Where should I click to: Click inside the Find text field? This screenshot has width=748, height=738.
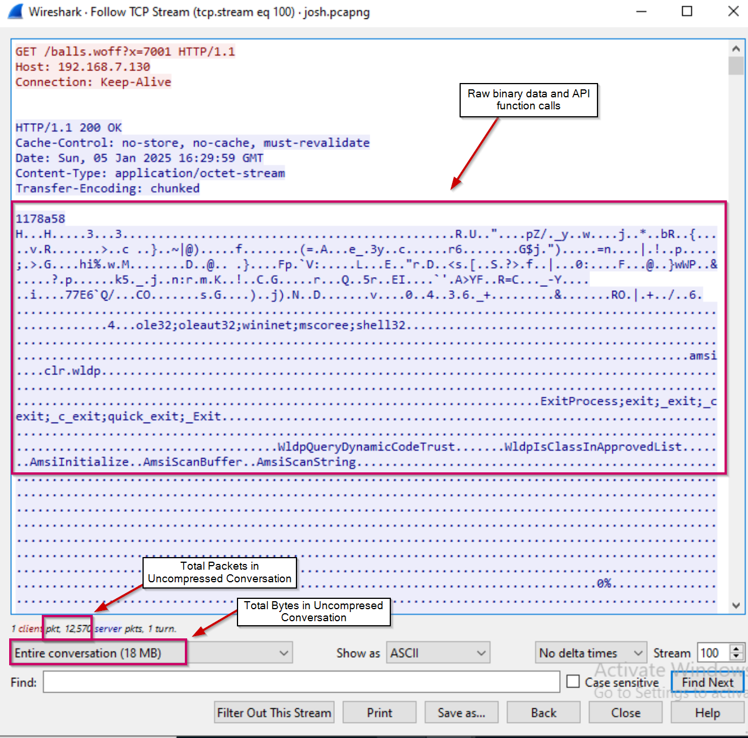coord(301,682)
